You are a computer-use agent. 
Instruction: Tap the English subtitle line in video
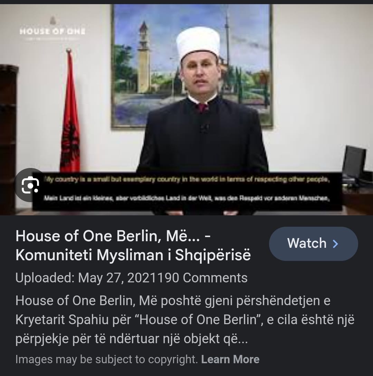(187, 179)
